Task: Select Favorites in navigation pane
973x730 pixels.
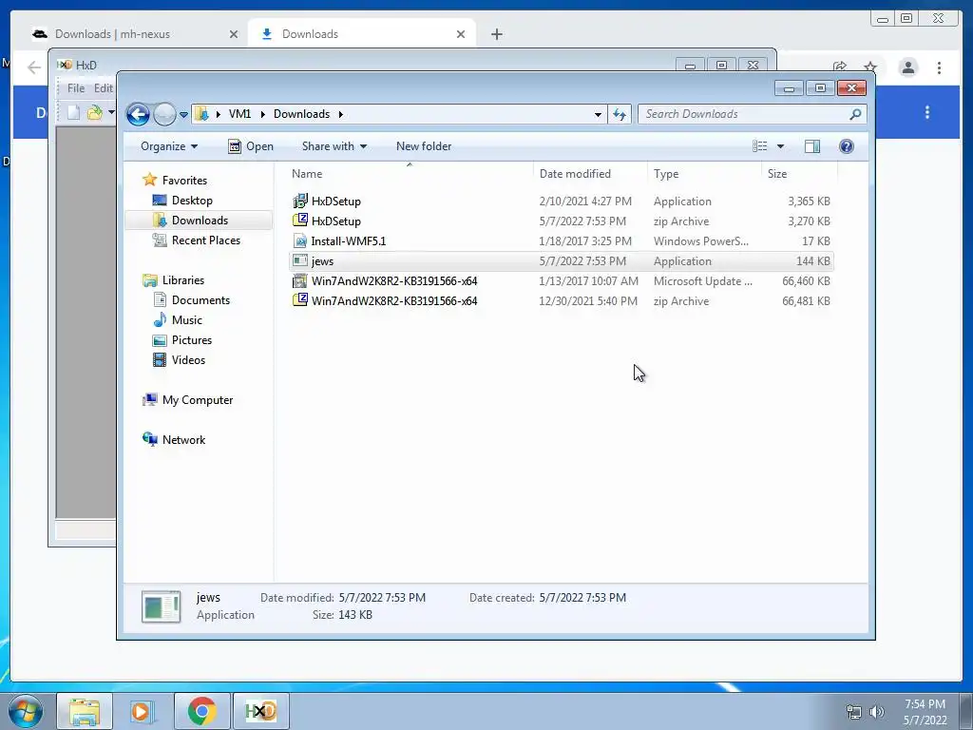Action: coord(184,181)
